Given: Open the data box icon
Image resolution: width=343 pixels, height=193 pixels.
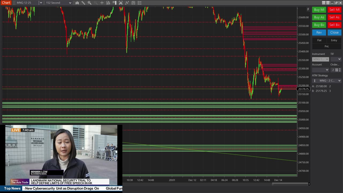Looking at the screenshot, I should point(108,3).
